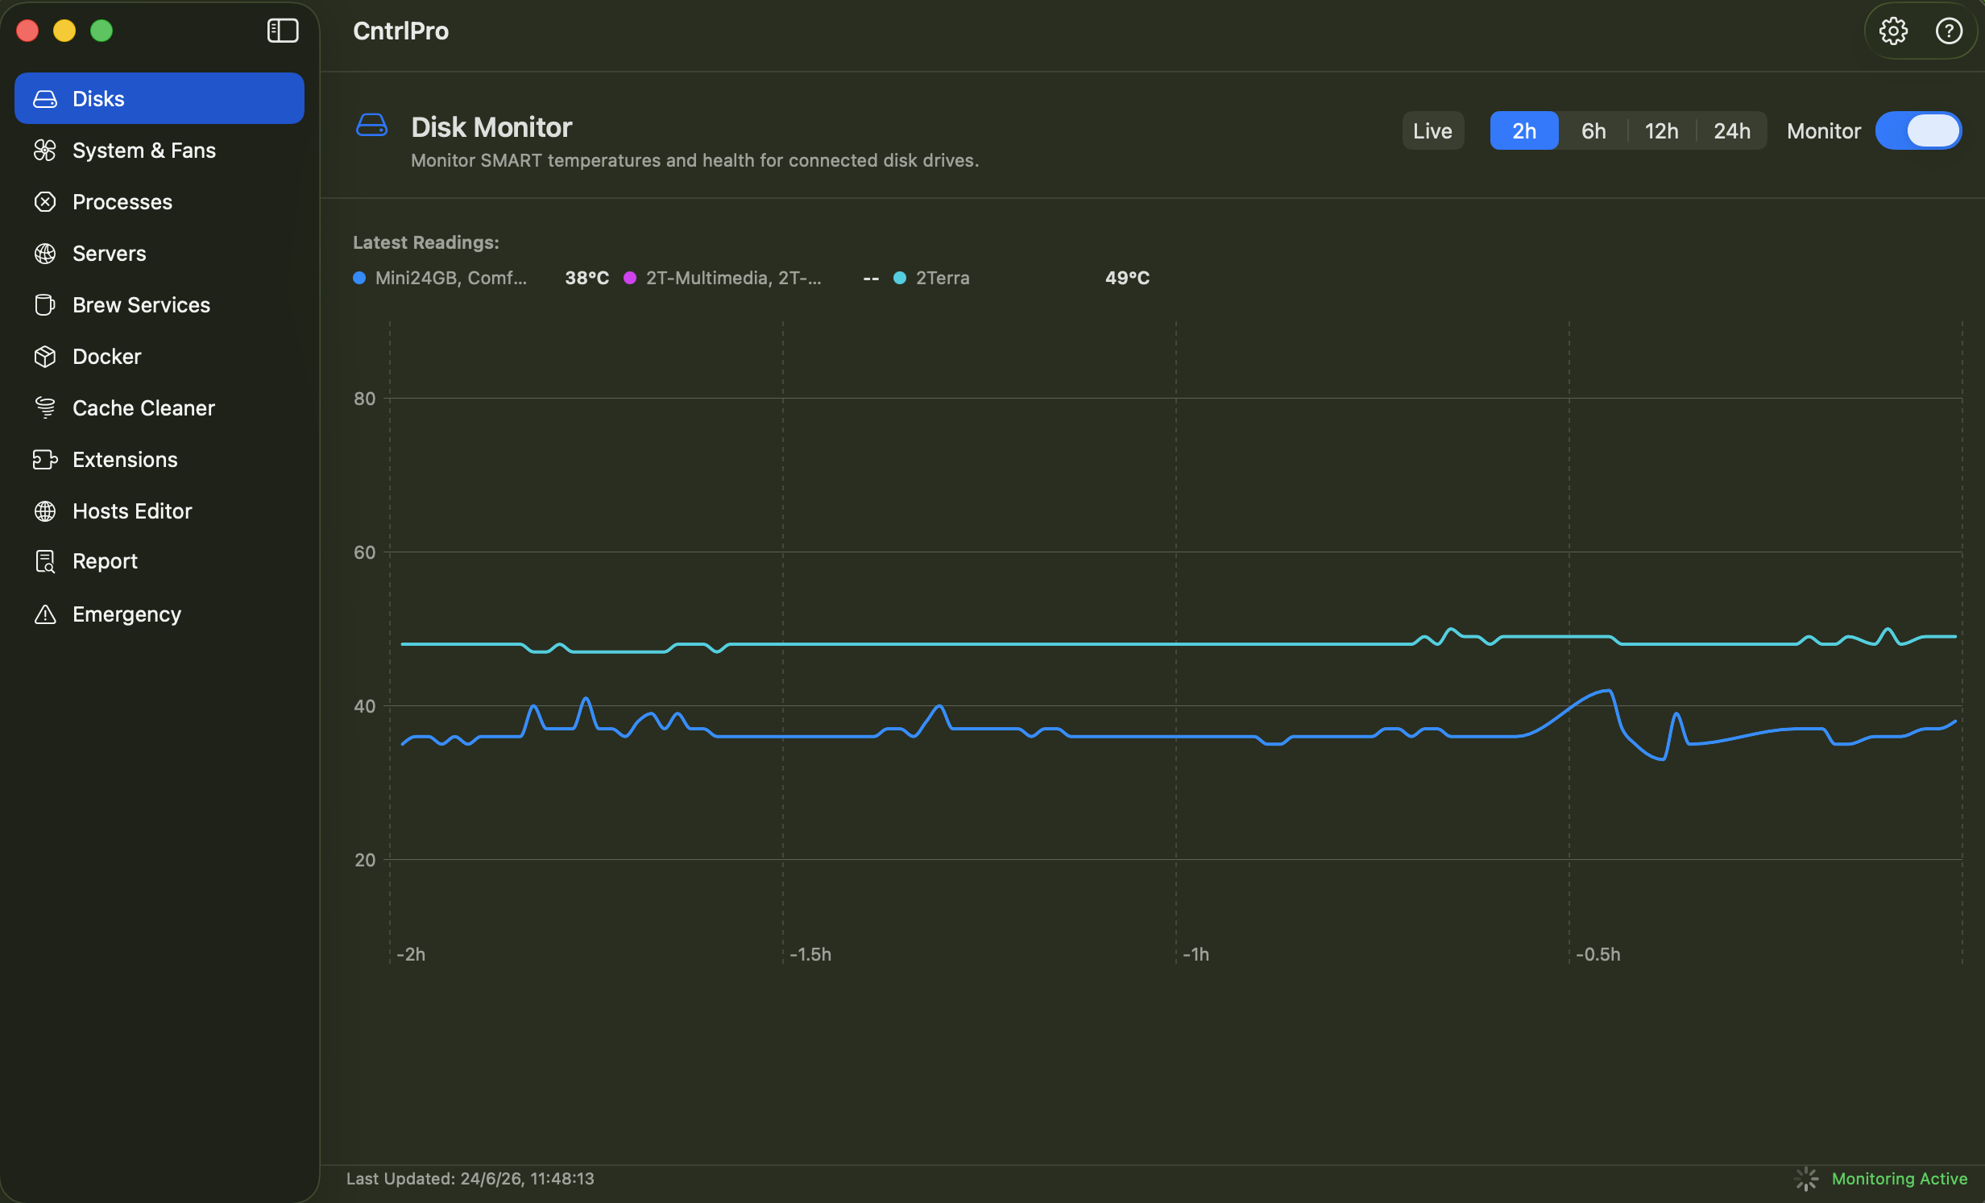The width and height of the screenshot is (1985, 1203).
Task: Click the Cache Cleaner tornado icon
Action: pos(45,408)
